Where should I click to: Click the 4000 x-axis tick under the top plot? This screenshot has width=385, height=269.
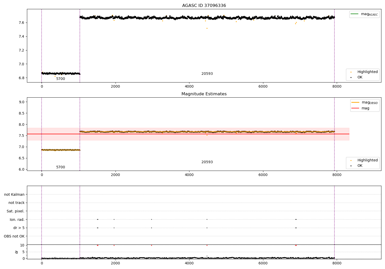point(189,86)
